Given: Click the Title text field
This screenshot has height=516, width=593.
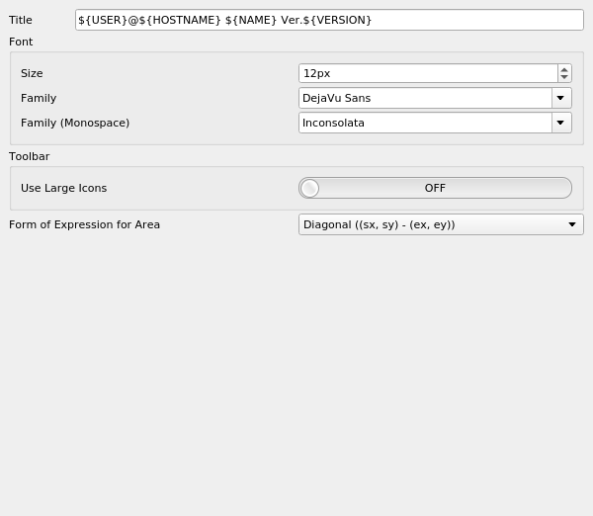Looking at the screenshot, I should pyautogui.click(x=329, y=20).
